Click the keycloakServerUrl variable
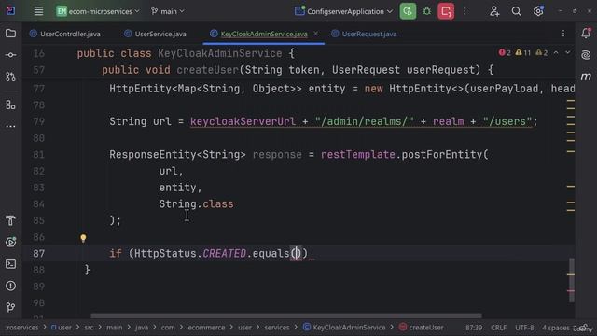The image size is (597, 336). (243, 121)
